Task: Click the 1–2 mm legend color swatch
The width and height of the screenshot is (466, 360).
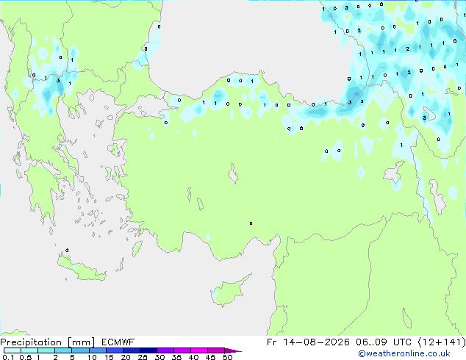Action: (46, 350)
